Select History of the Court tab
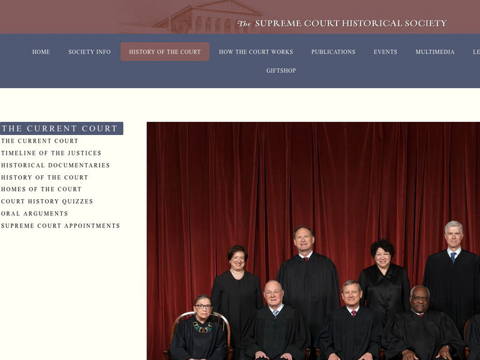Image resolution: width=480 pixels, height=360 pixels. [x=165, y=52]
